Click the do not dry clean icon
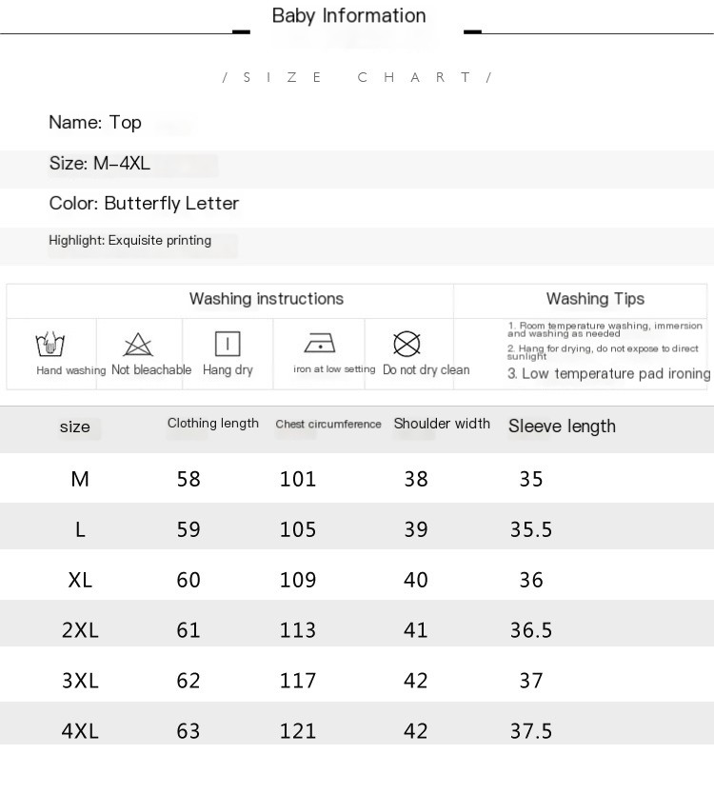This screenshot has height=794, width=714. pyautogui.click(x=407, y=344)
